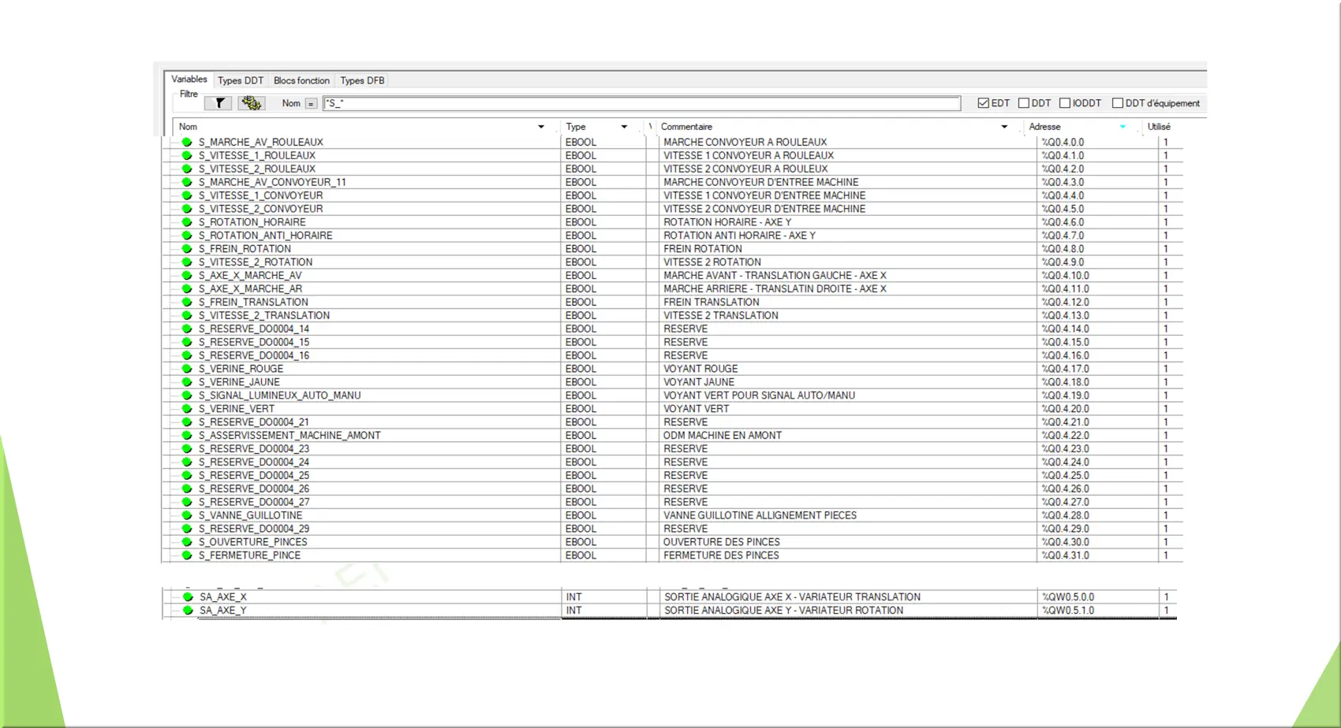
Task: Click green icon of S_VERINE_ROUGE
Action: 187,370
